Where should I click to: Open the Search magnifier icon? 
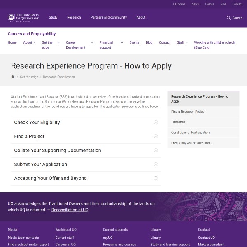(228, 18)
